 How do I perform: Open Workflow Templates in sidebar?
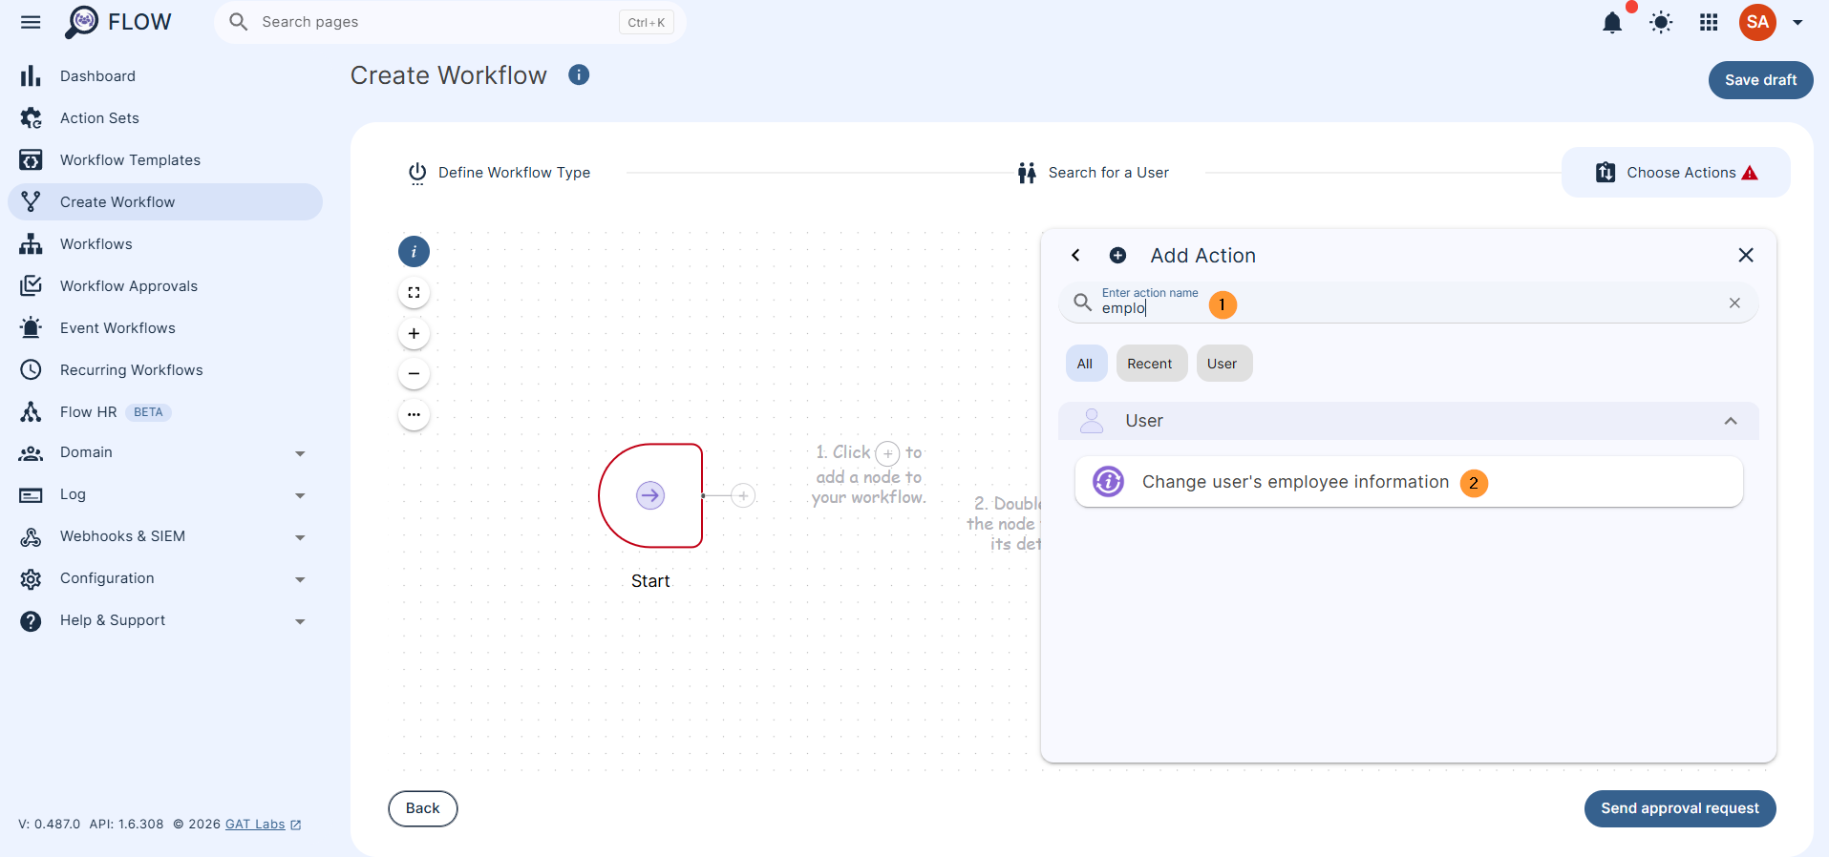click(x=165, y=160)
